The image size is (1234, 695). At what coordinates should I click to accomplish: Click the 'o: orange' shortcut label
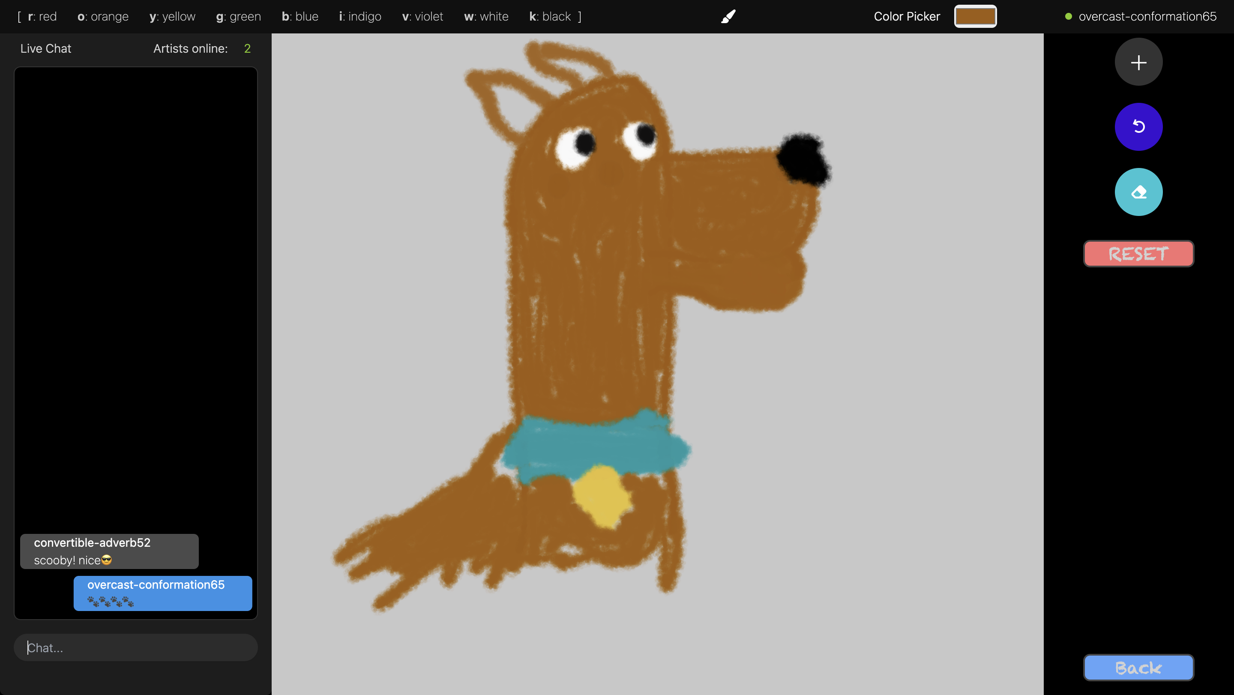point(103,17)
